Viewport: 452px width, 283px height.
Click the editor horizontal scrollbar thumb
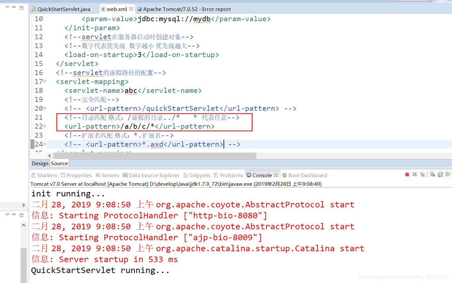pyautogui.click(x=155, y=156)
